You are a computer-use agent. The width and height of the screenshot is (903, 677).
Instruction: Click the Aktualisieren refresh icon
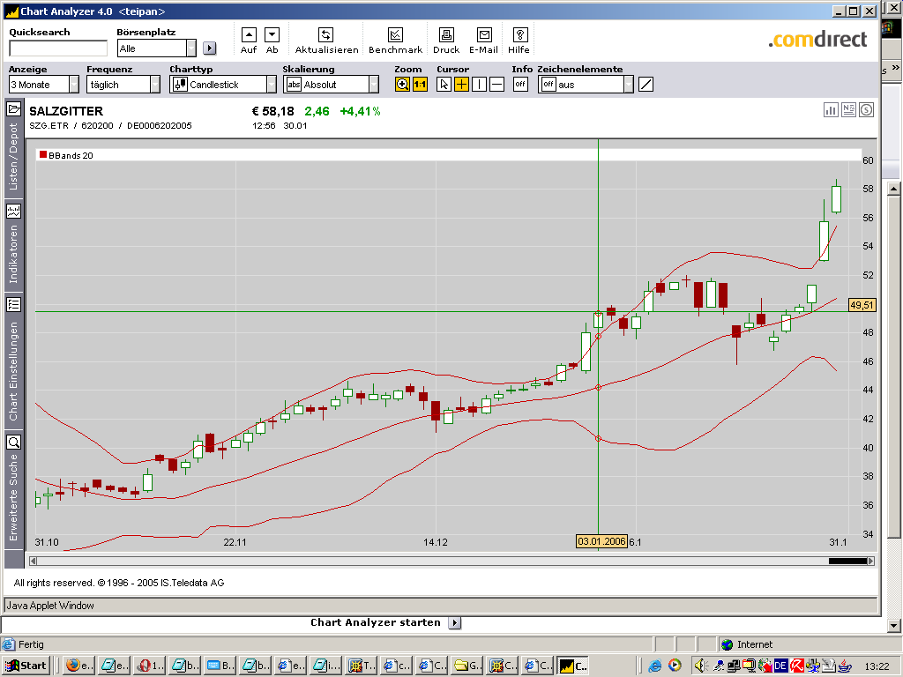click(325, 35)
